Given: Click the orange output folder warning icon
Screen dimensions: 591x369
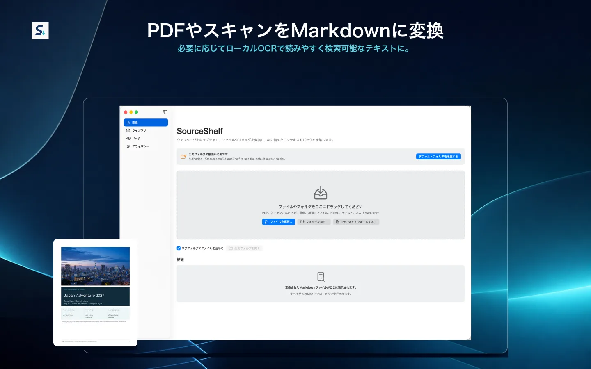Looking at the screenshot, I should click(183, 157).
